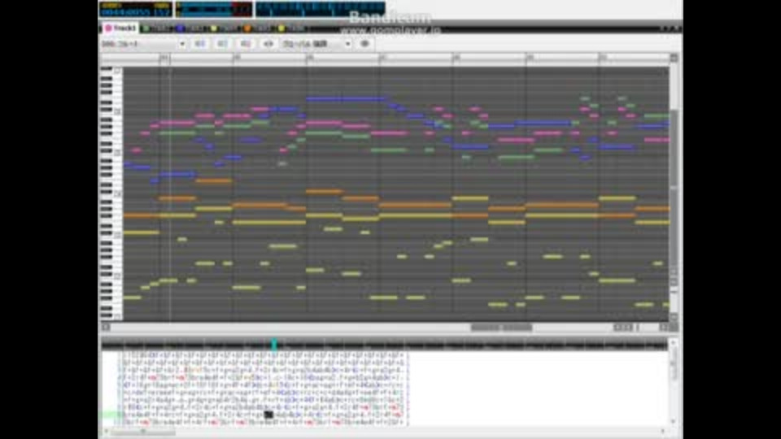Click the second toolbar icon after instrument box
The width and height of the screenshot is (781, 439).
click(223, 44)
